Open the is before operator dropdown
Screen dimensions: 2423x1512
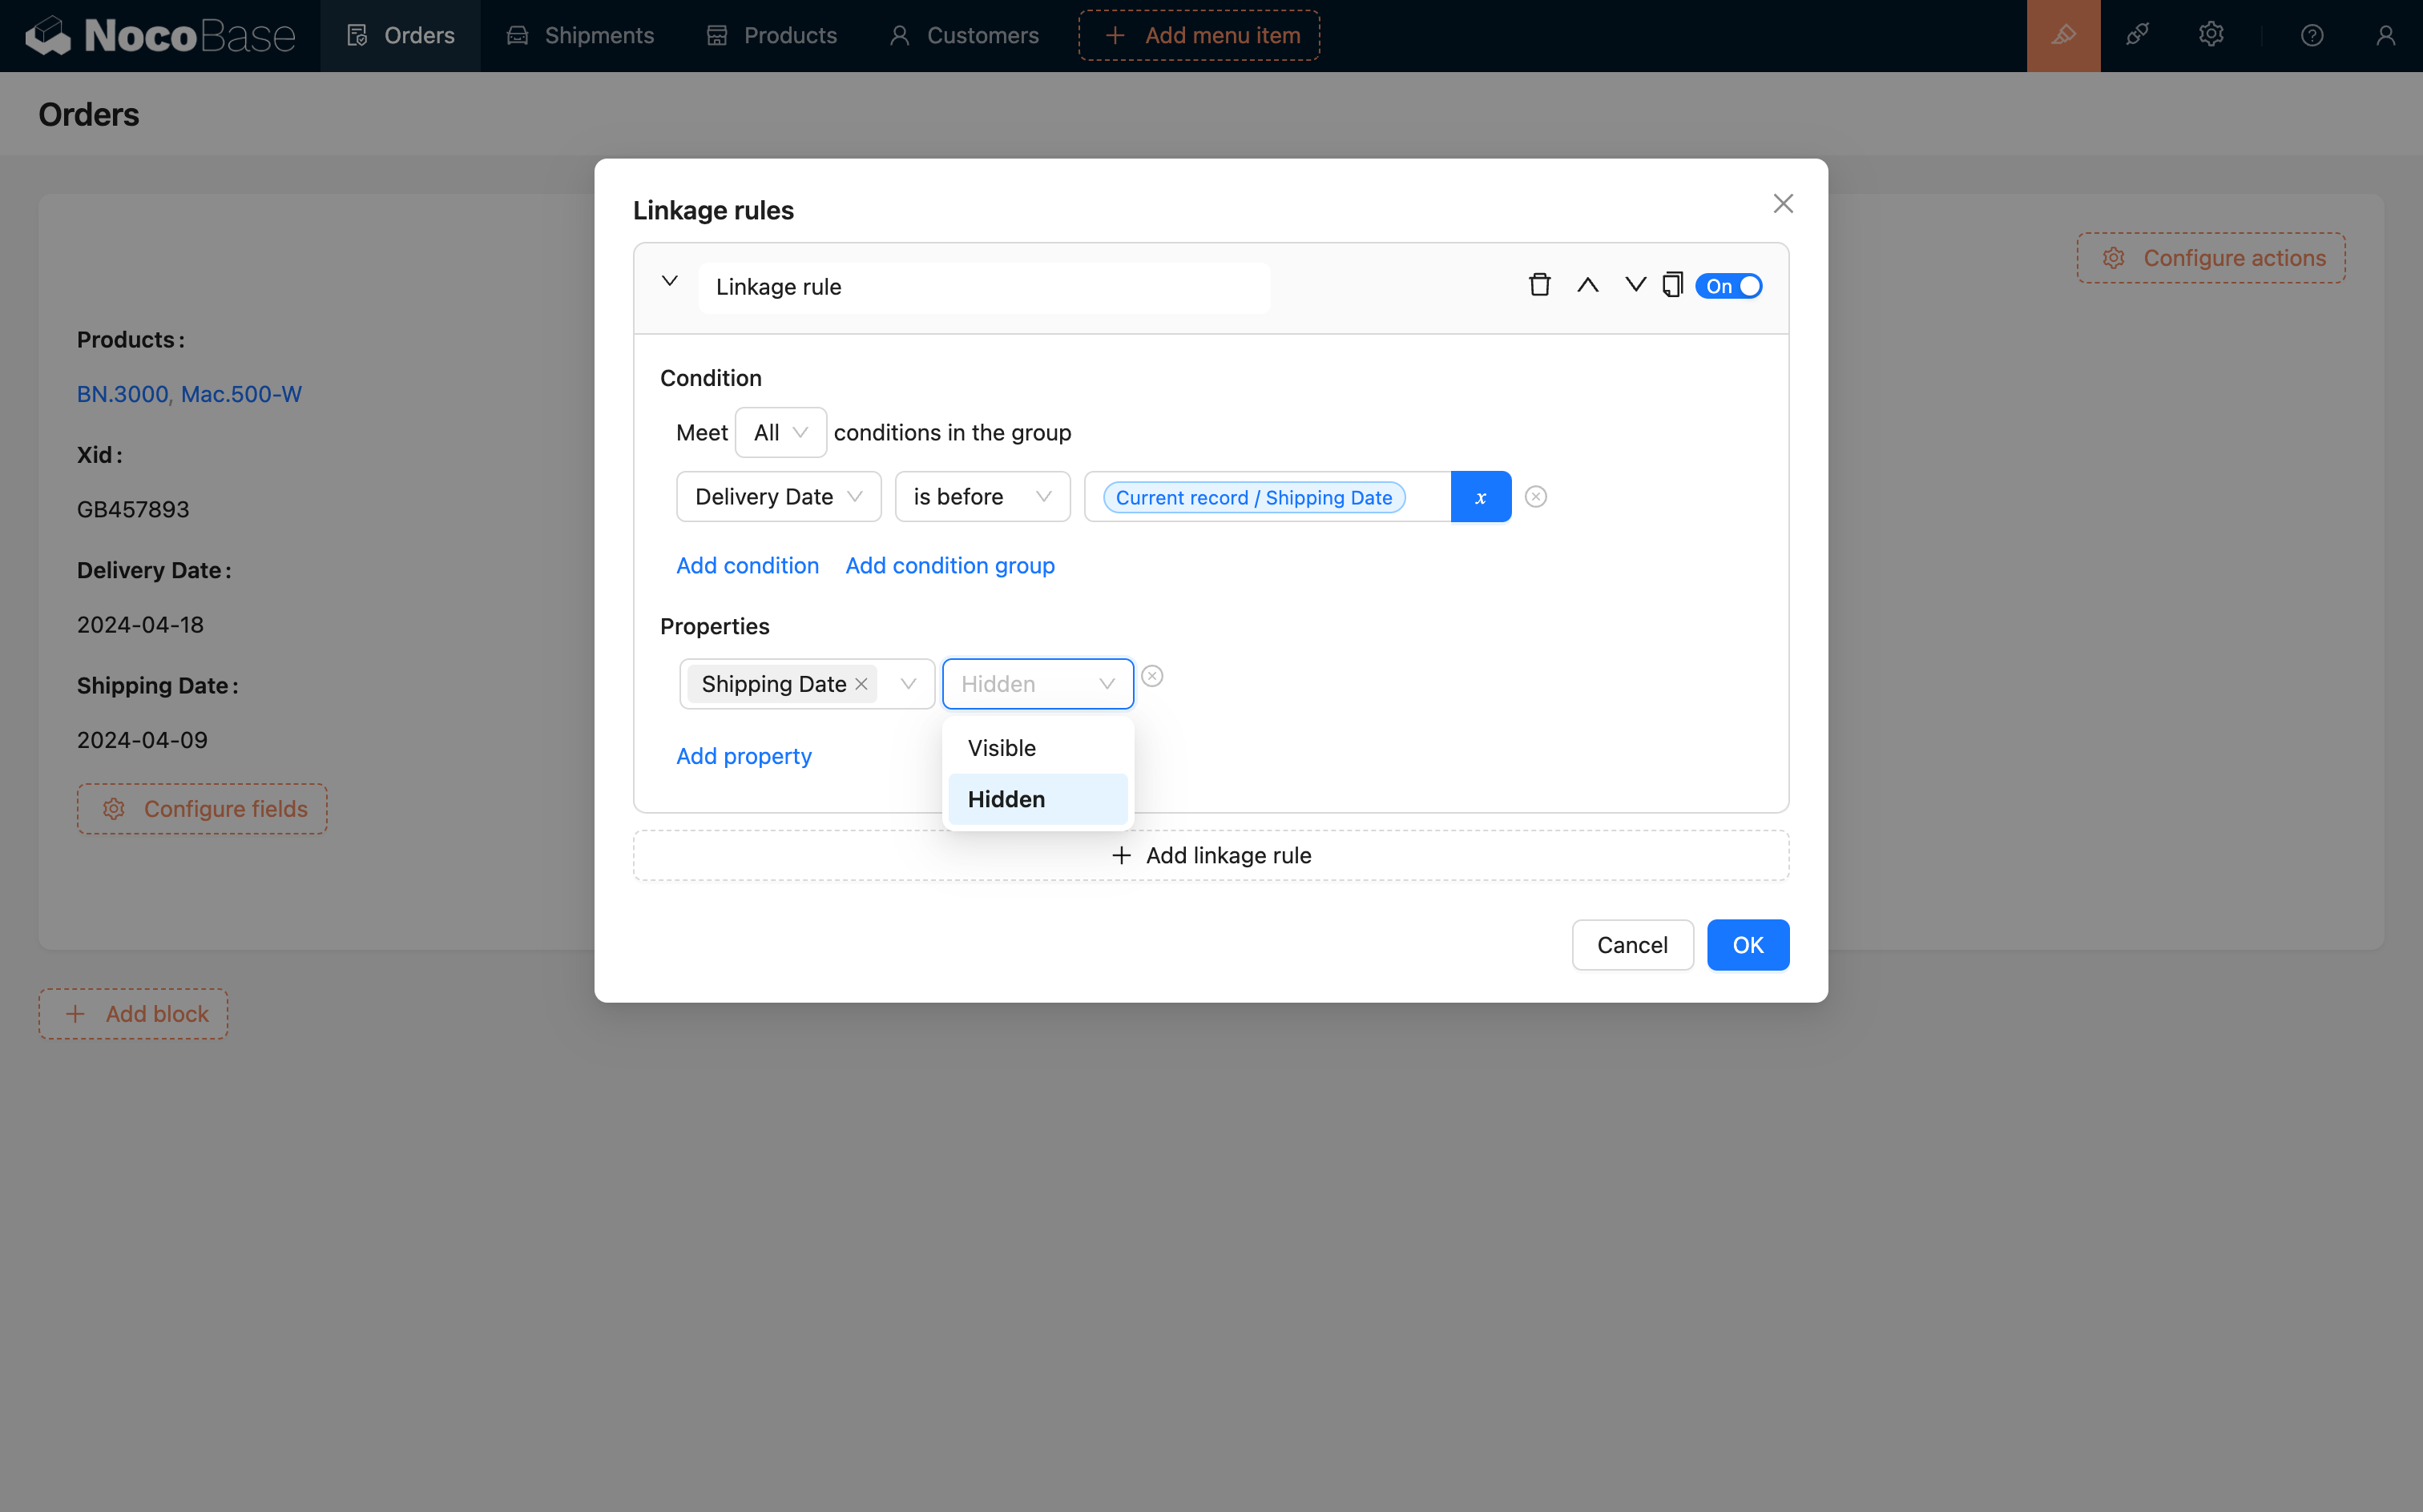982,497
